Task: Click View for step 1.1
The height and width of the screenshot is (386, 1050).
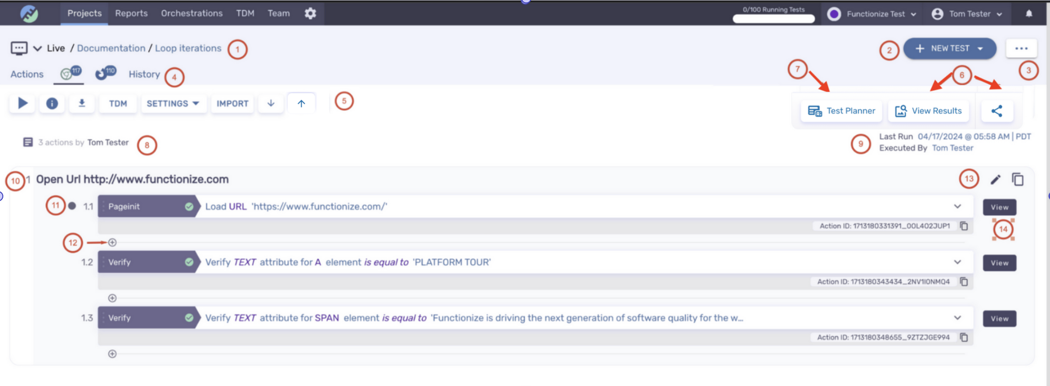Action: point(999,207)
